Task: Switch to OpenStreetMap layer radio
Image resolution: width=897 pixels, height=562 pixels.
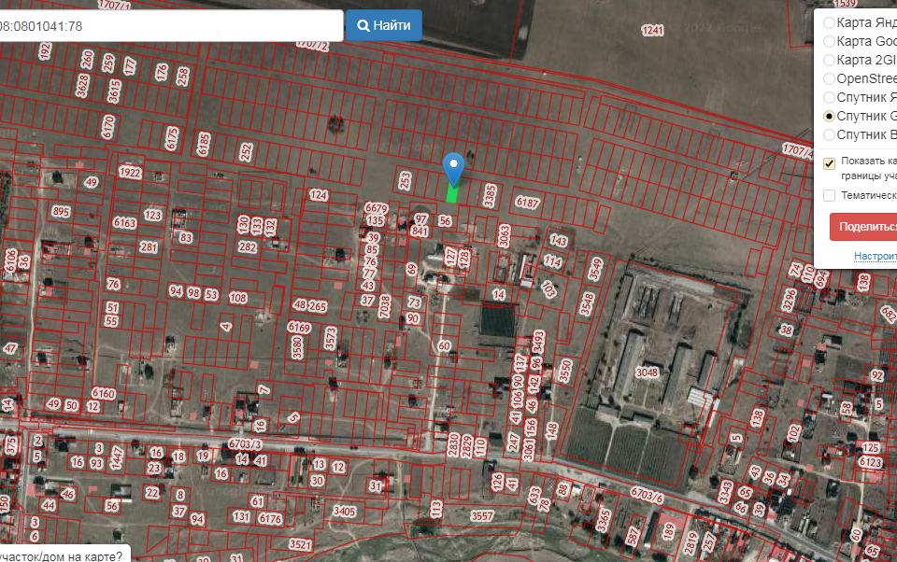Action: [x=829, y=78]
